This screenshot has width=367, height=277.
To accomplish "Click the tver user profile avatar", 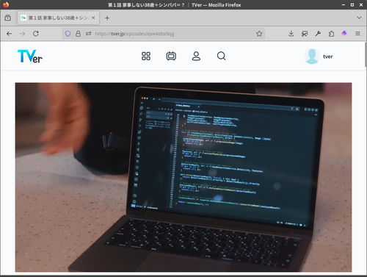I will [312, 57].
